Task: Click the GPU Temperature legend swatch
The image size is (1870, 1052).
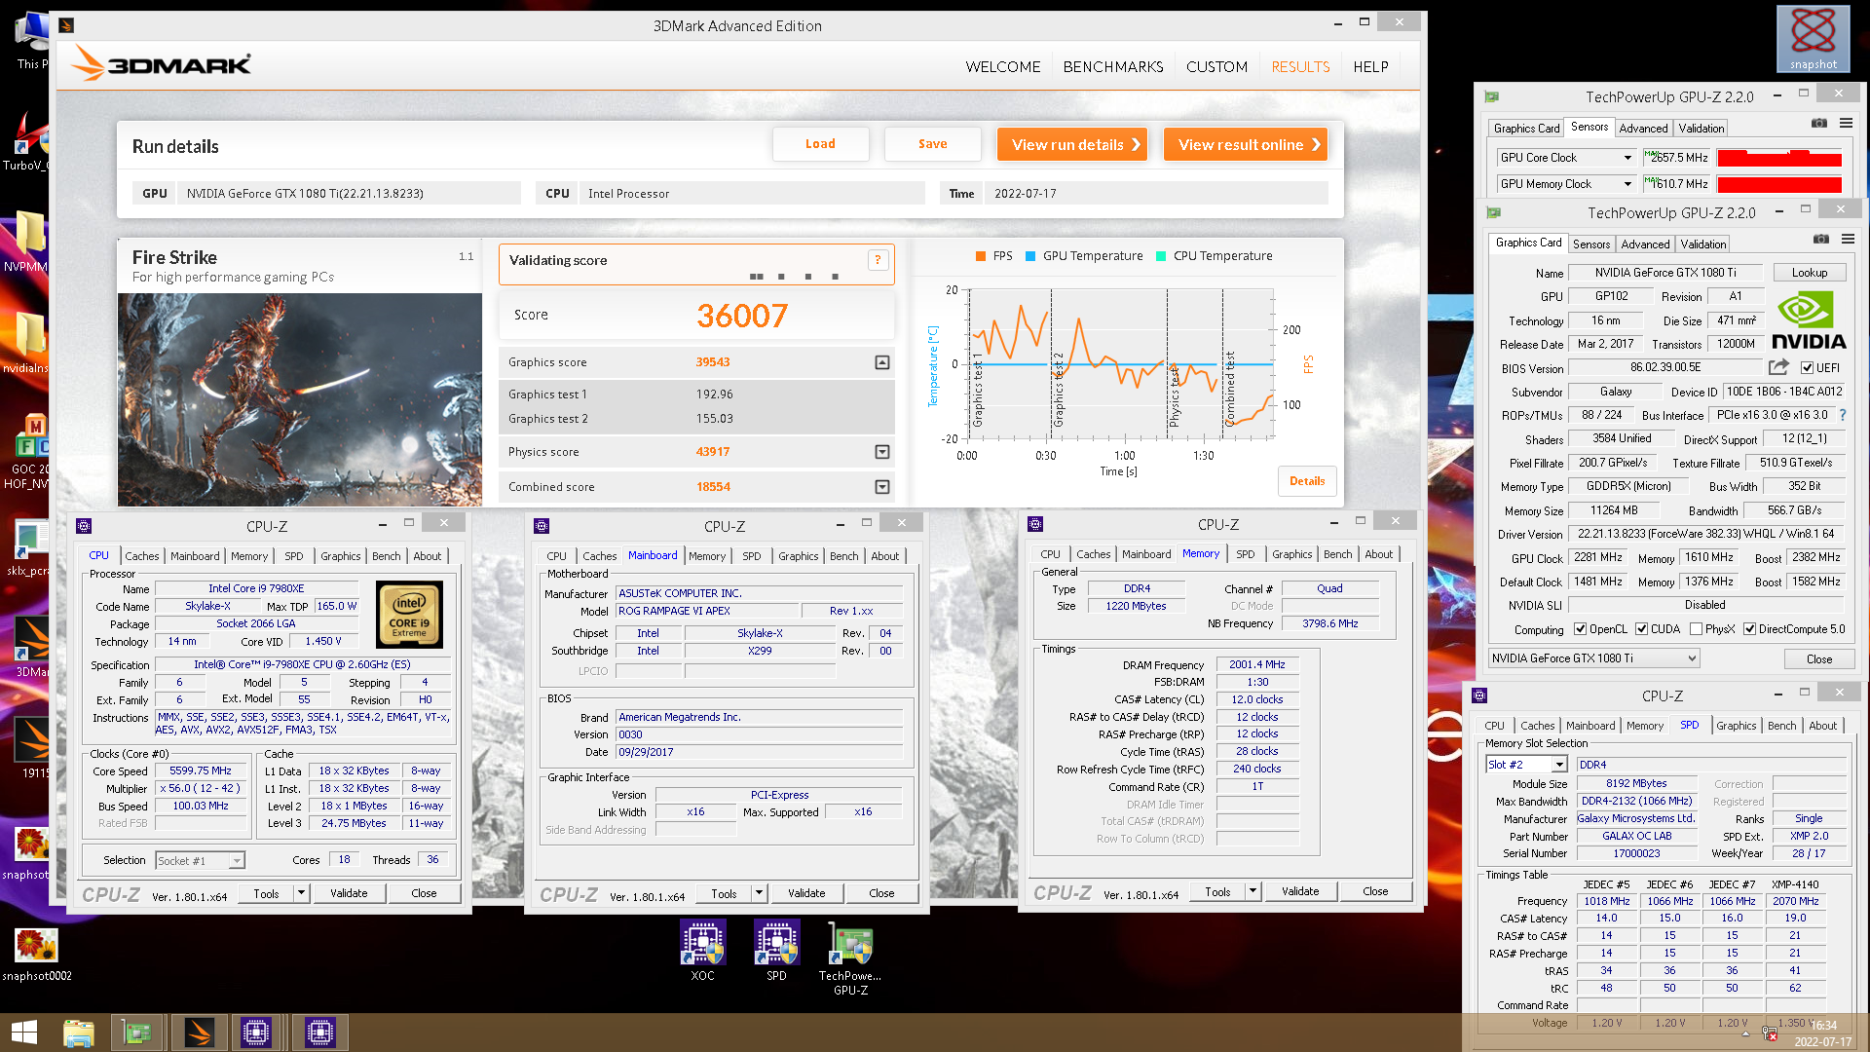Action: (x=1030, y=256)
